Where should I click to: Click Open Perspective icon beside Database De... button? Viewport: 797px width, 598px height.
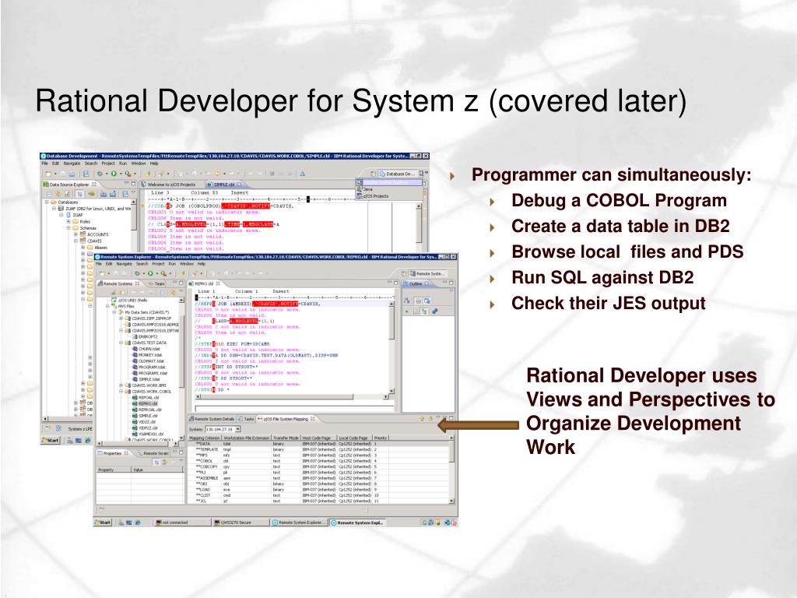(x=373, y=174)
